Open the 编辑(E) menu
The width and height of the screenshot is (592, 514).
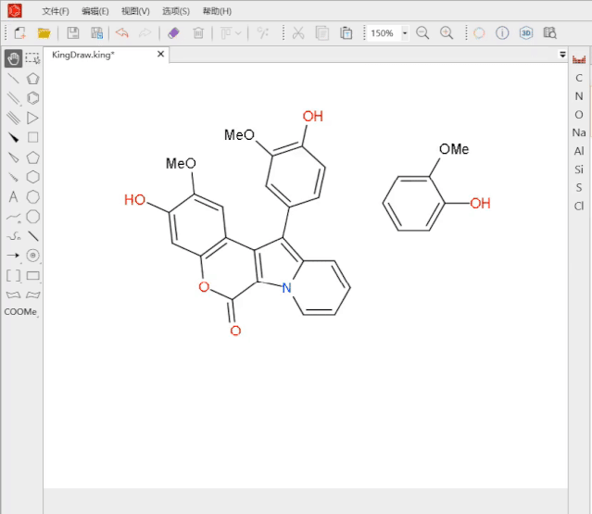point(95,11)
